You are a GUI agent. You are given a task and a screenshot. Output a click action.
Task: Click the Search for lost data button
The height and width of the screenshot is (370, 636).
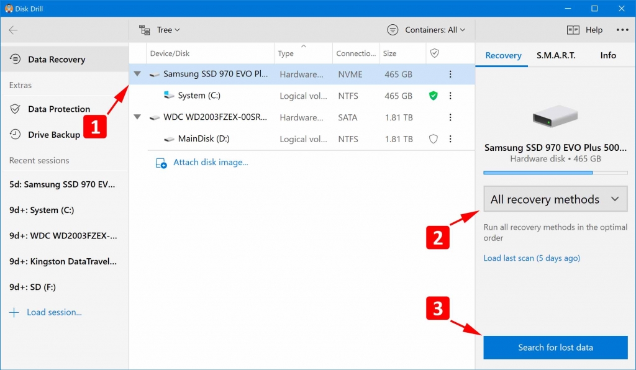point(555,347)
